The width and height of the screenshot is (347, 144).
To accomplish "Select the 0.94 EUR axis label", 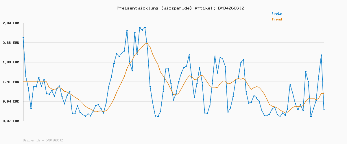I will pos(11,101).
